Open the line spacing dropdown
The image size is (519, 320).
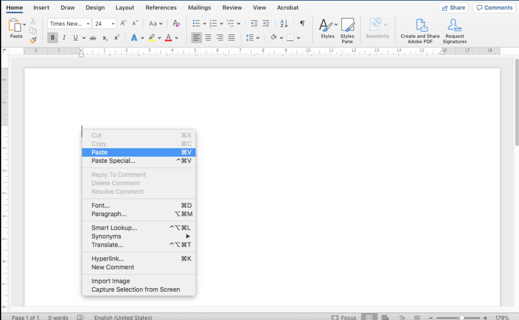[x=253, y=37]
